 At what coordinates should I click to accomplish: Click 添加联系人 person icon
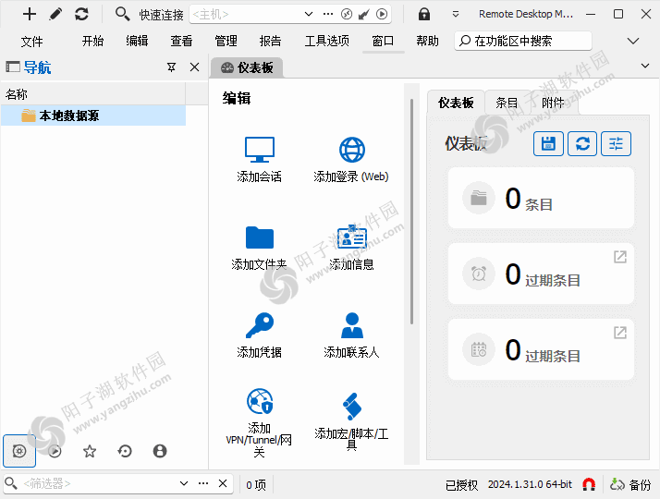click(352, 325)
